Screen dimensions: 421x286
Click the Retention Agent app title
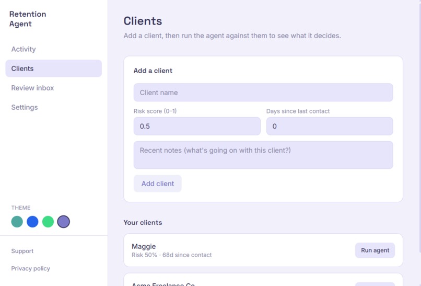point(28,19)
